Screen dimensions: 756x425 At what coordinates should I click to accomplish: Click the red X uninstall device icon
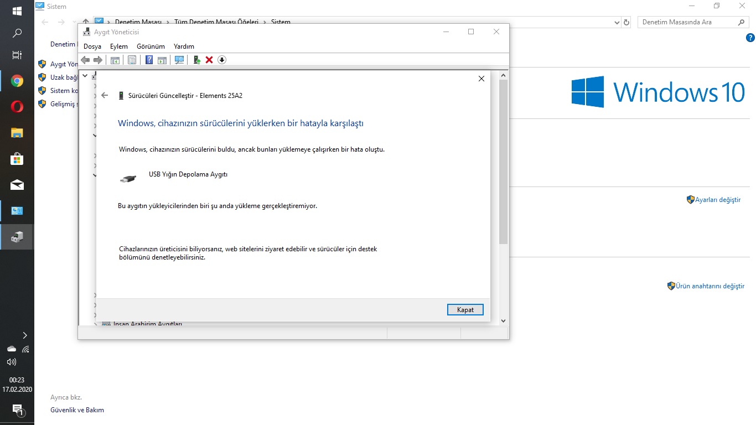(209, 60)
